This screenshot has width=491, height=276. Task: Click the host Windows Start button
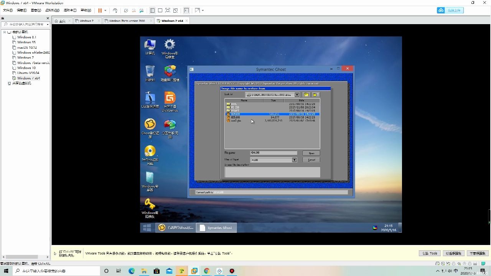pos(6,271)
